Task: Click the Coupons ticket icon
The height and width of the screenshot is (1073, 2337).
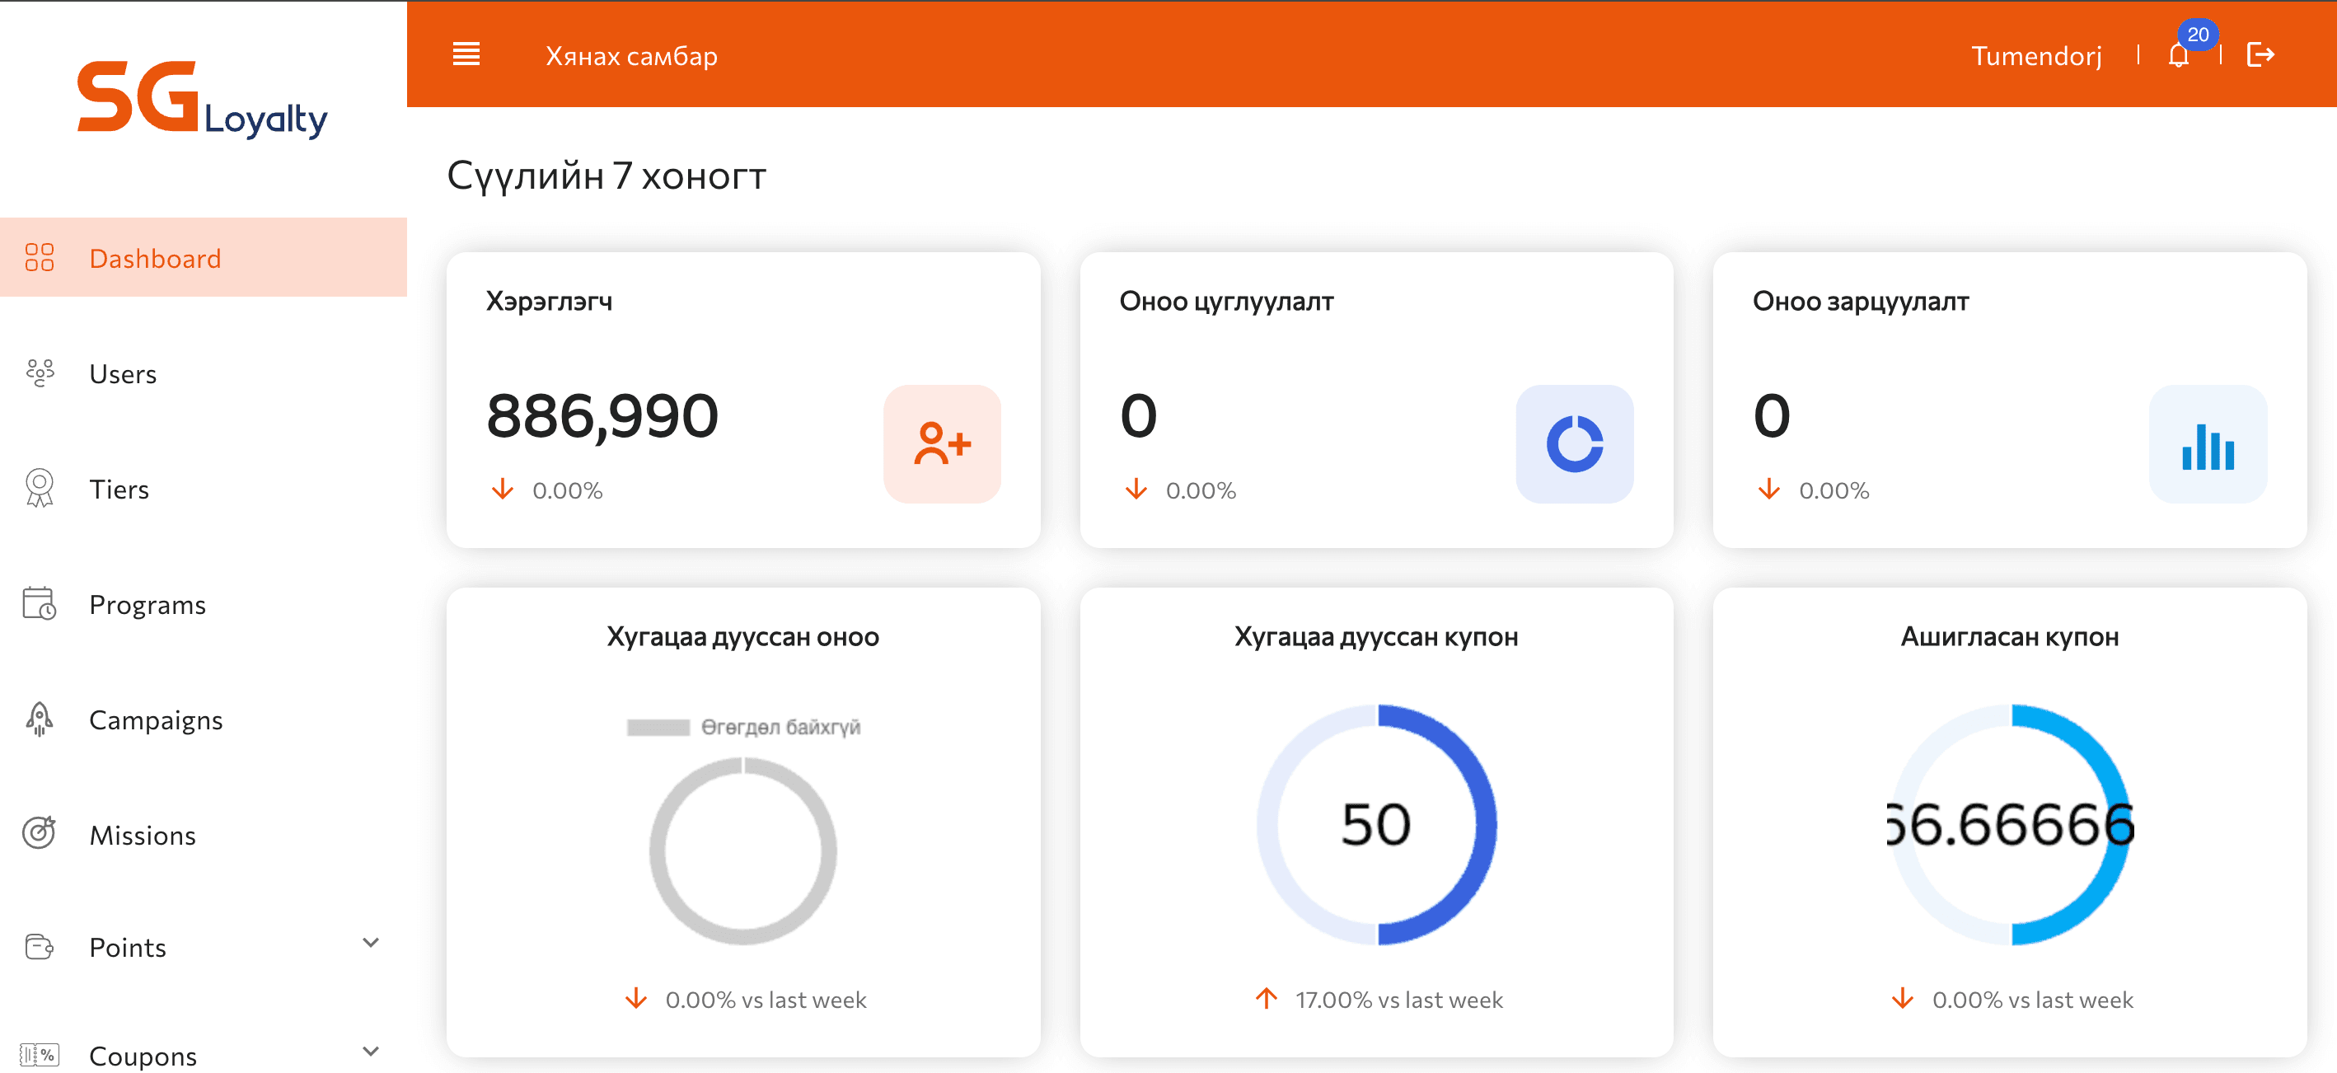Action: (39, 1055)
